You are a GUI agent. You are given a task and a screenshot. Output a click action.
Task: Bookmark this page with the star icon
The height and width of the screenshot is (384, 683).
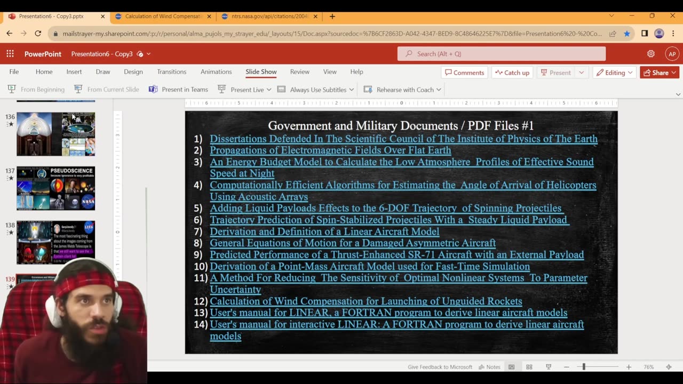coord(626,33)
